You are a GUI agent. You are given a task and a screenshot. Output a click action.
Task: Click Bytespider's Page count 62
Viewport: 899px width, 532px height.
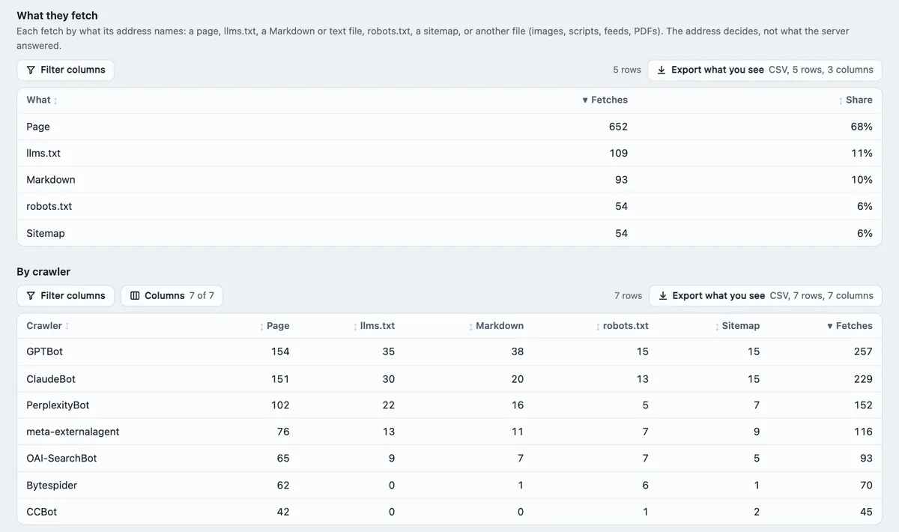click(282, 485)
